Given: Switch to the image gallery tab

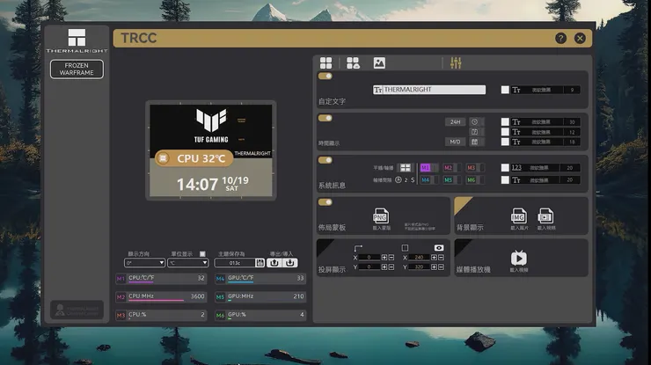Looking at the screenshot, I should click(379, 63).
